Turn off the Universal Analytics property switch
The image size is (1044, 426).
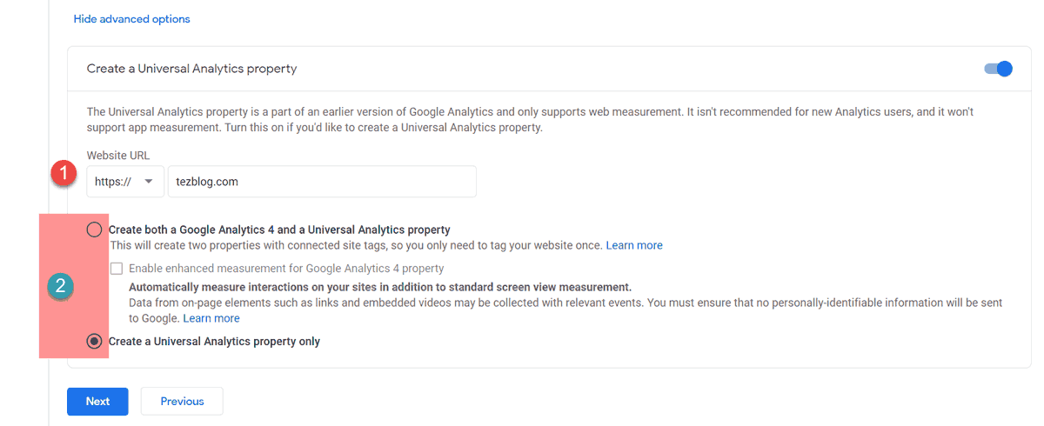coord(999,68)
